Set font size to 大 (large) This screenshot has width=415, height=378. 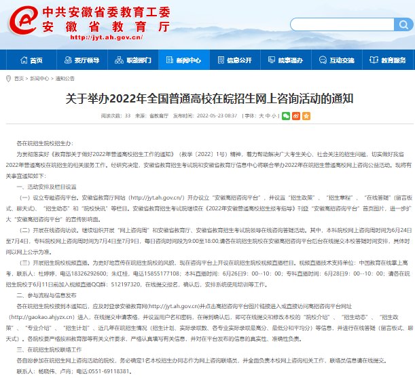pyautogui.click(x=260, y=116)
